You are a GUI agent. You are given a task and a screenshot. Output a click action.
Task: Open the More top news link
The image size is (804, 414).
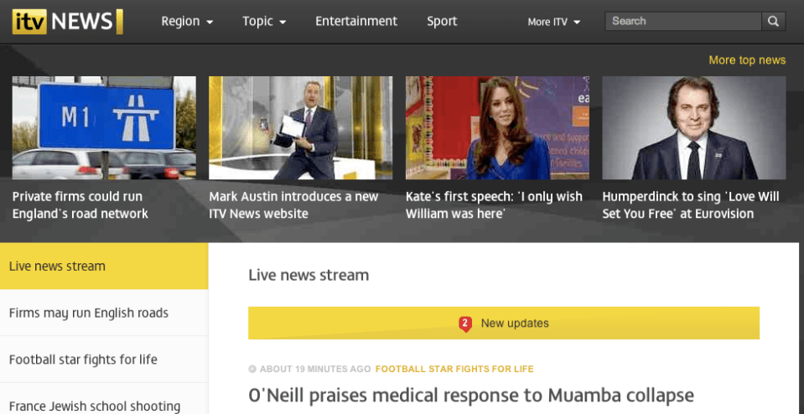[746, 60]
